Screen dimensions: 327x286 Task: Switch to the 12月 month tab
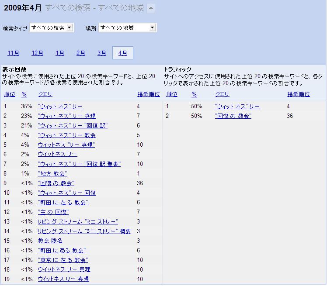pyautogui.click(x=37, y=53)
